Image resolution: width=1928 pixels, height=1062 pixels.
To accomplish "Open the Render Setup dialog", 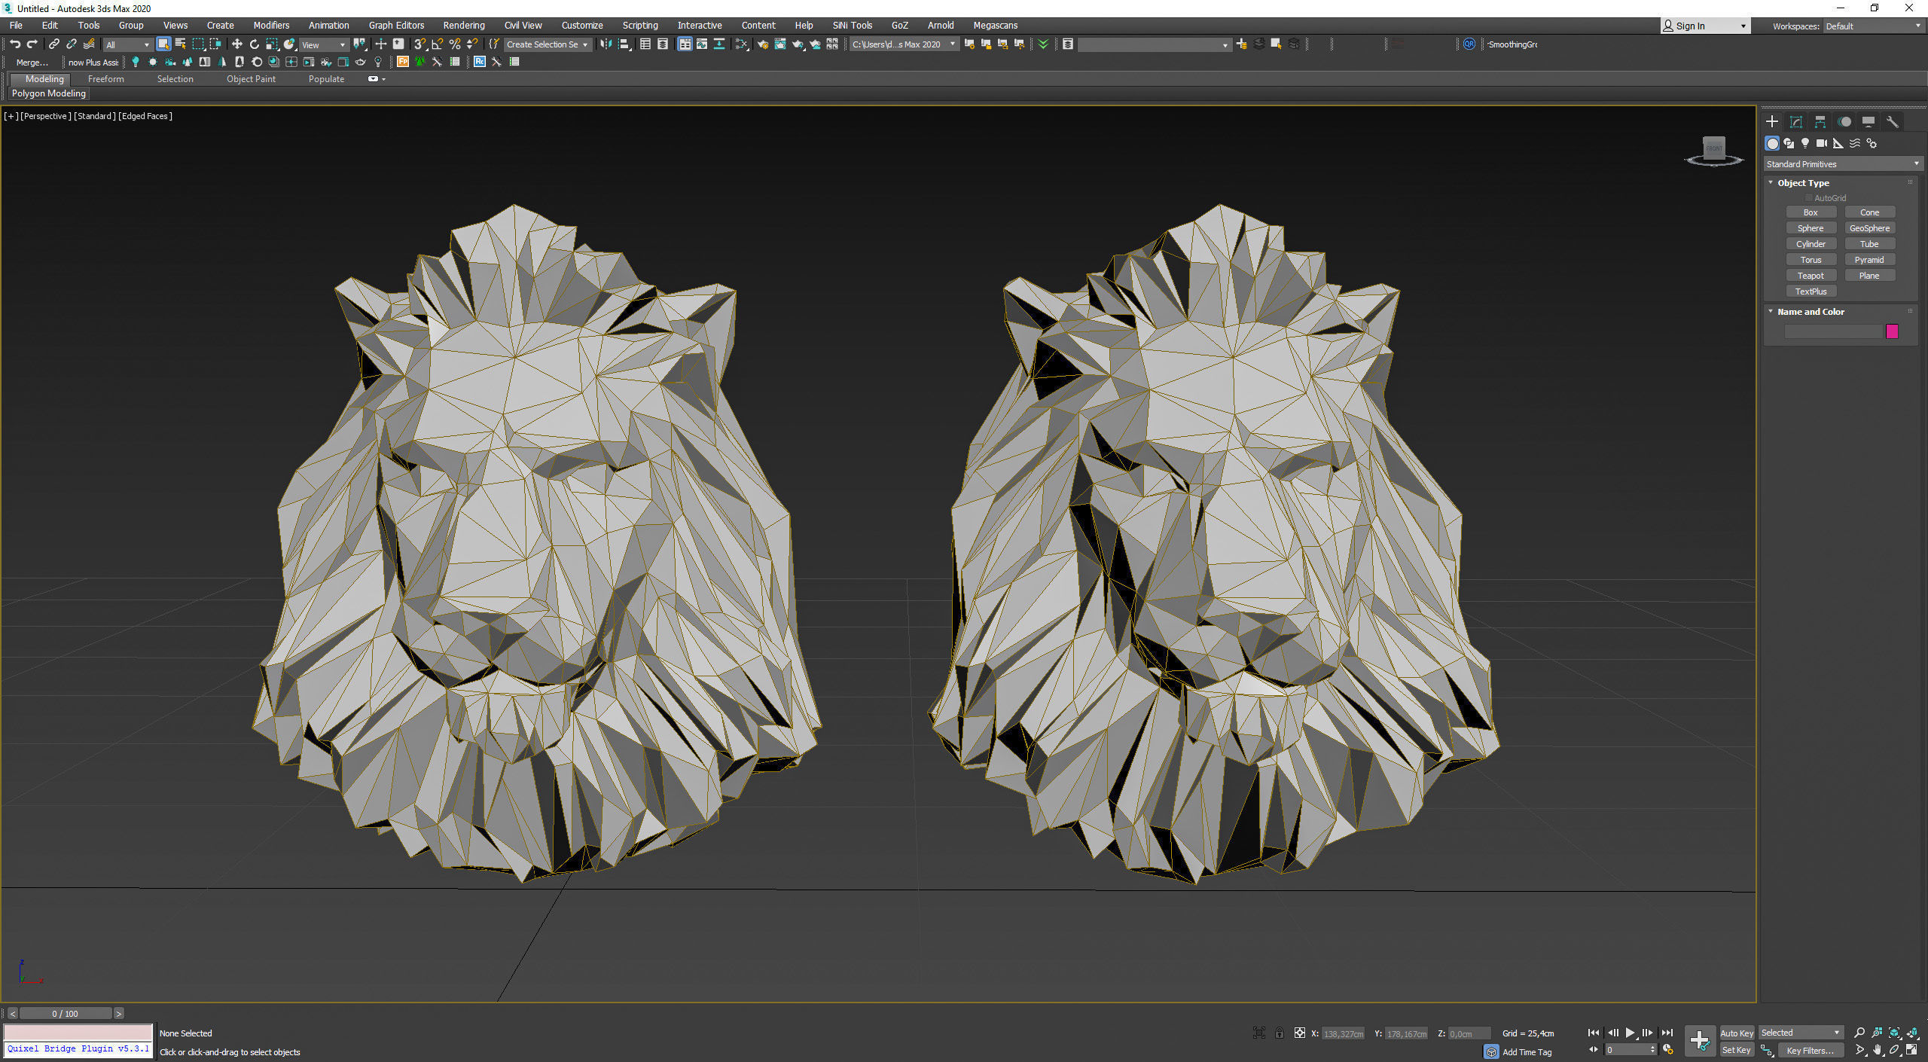I will click(x=763, y=44).
